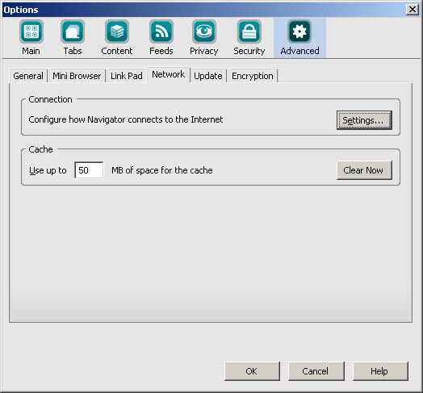Dismiss dialog with the Cancel button
Viewport: 423px width, 393px height.
316,371
